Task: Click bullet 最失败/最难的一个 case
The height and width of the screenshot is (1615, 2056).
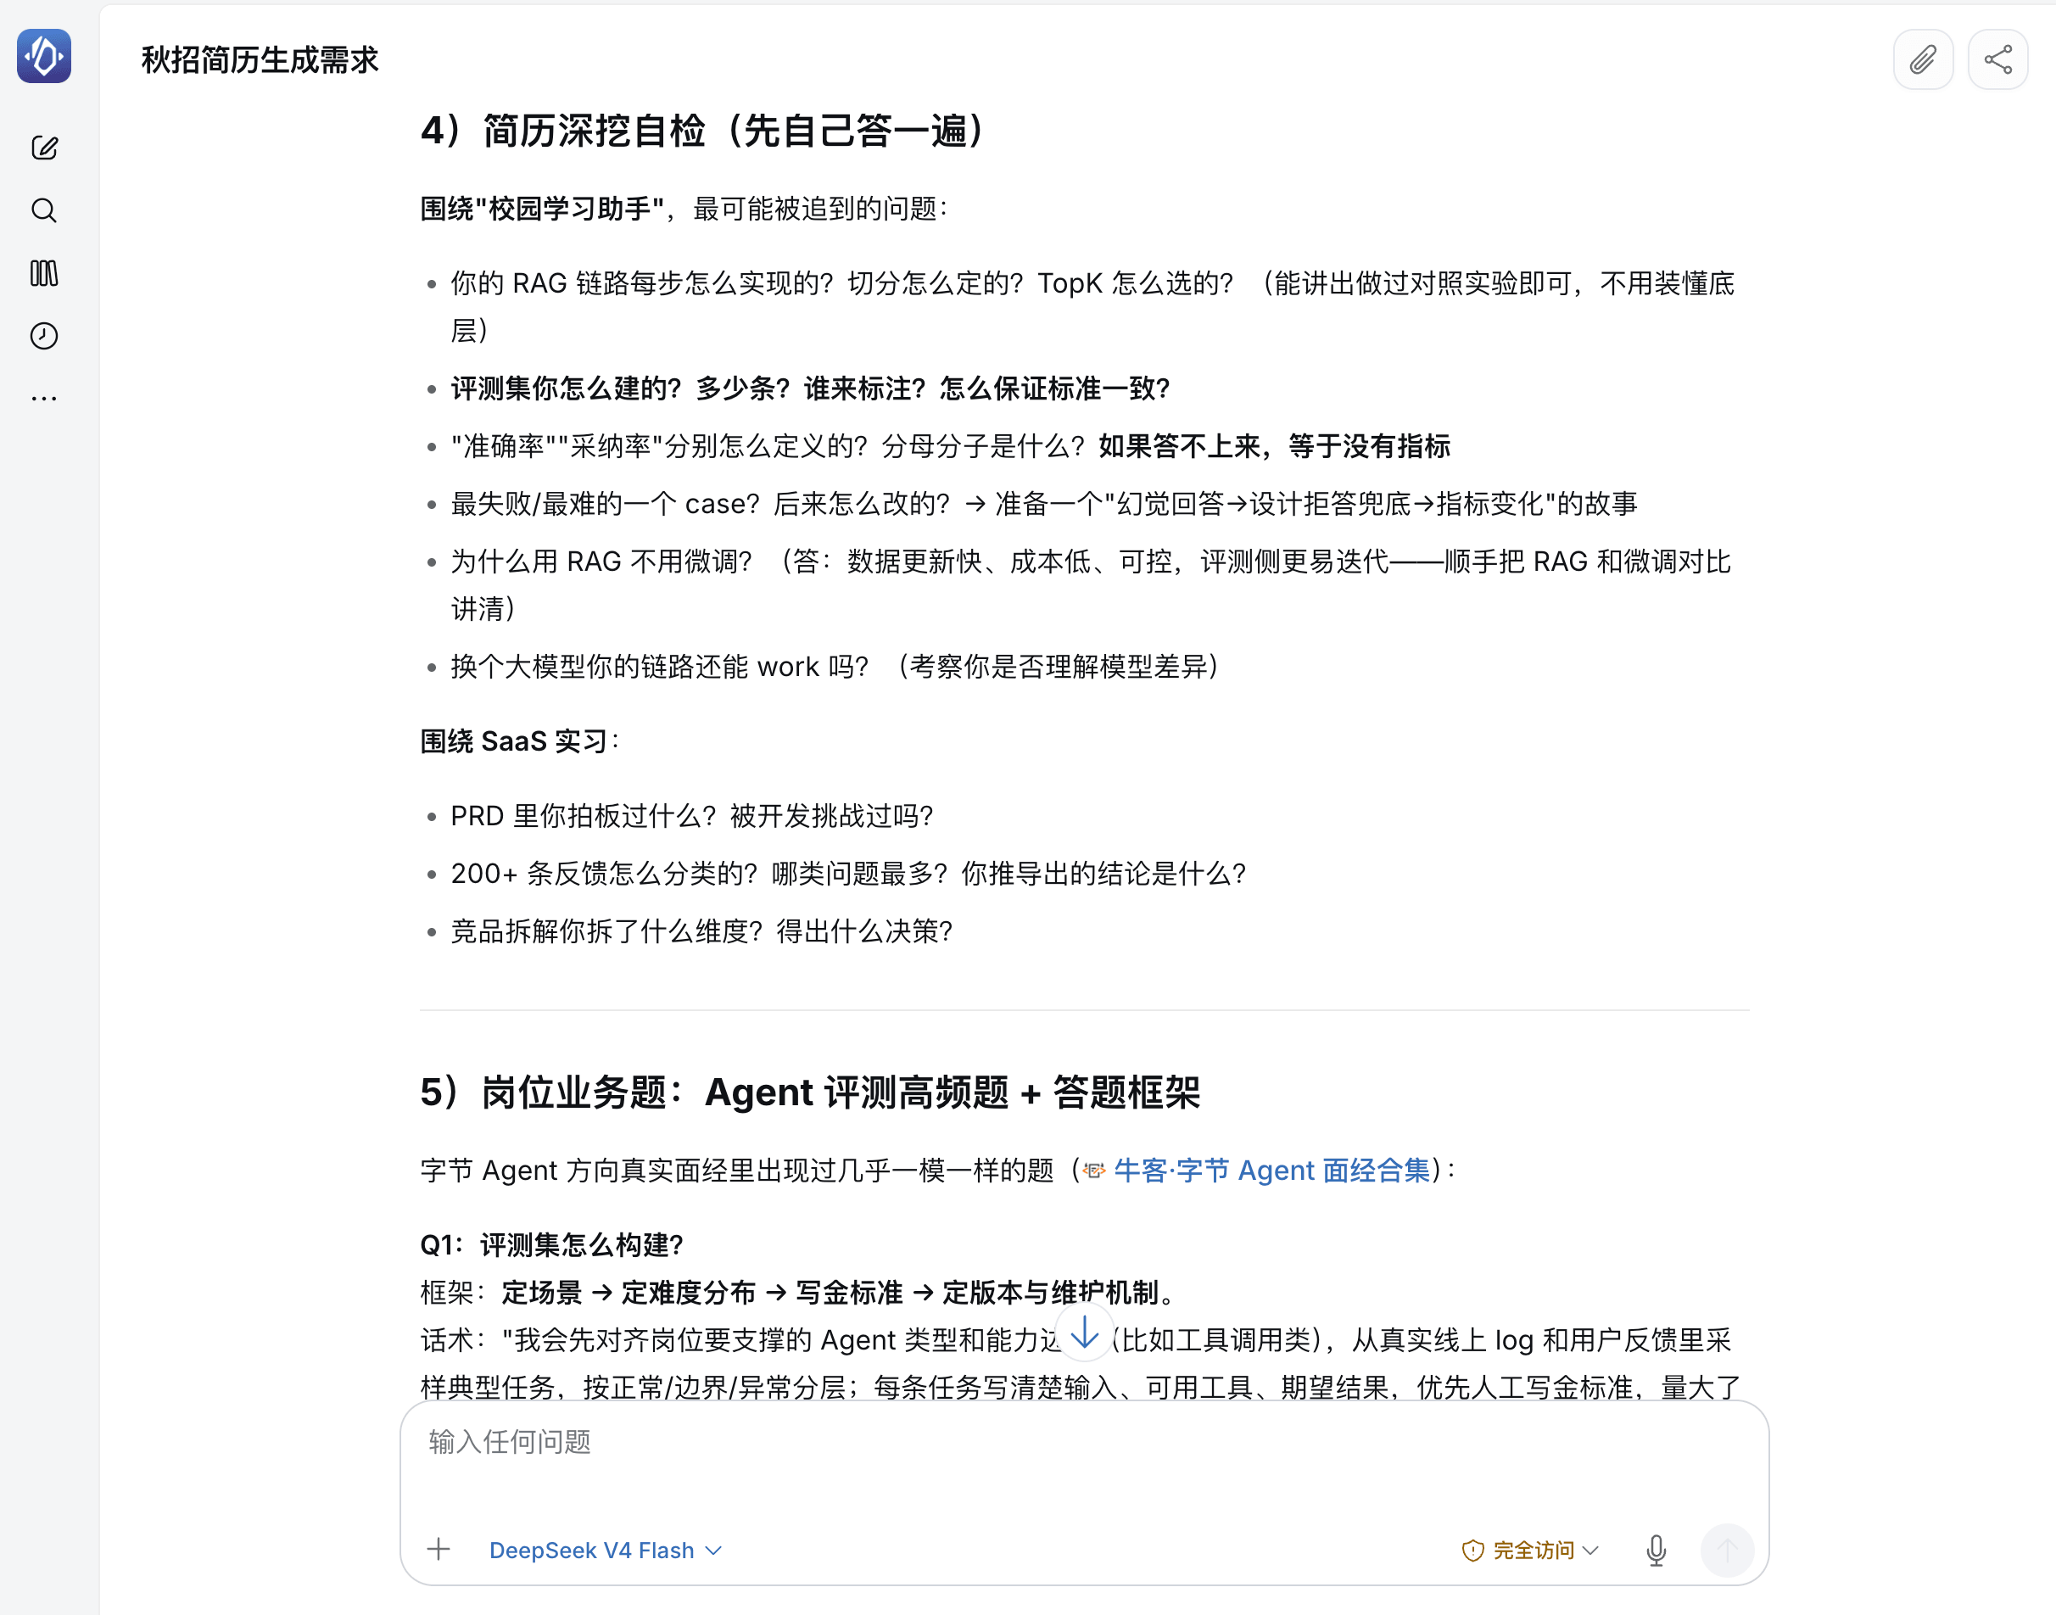Action: [x=1043, y=503]
